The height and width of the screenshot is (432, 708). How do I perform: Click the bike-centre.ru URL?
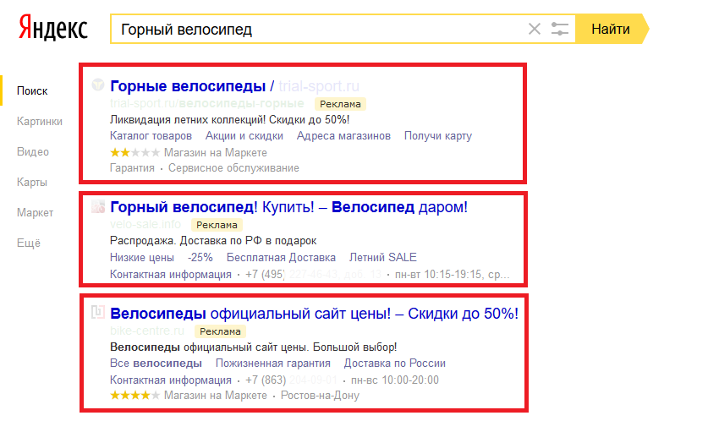pyautogui.click(x=147, y=331)
